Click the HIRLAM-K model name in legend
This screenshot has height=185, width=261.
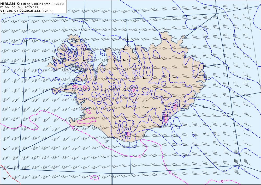pyautogui.click(x=10, y=4)
